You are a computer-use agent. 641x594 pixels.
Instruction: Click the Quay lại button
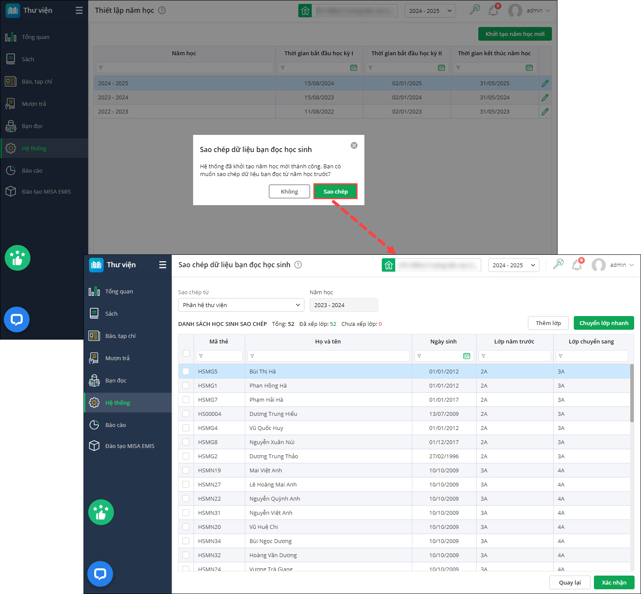tap(570, 582)
